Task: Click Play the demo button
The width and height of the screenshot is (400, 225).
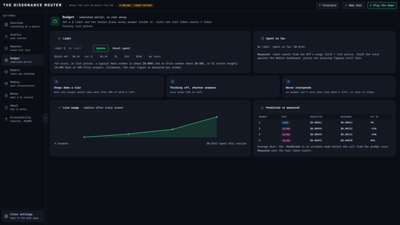Action: pyautogui.click(x=382, y=5)
